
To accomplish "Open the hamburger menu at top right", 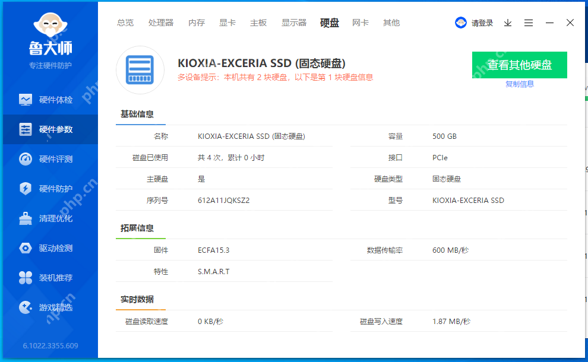I will (529, 23).
